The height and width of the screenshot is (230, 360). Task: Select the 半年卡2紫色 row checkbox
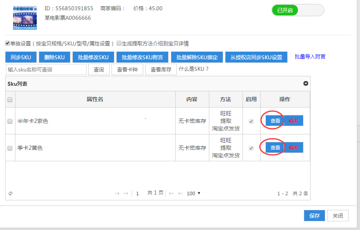click(10, 121)
